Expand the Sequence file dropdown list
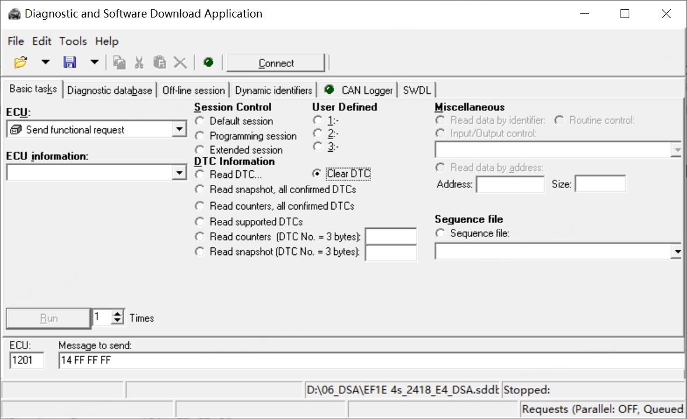The width and height of the screenshot is (687, 419). (x=677, y=252)
